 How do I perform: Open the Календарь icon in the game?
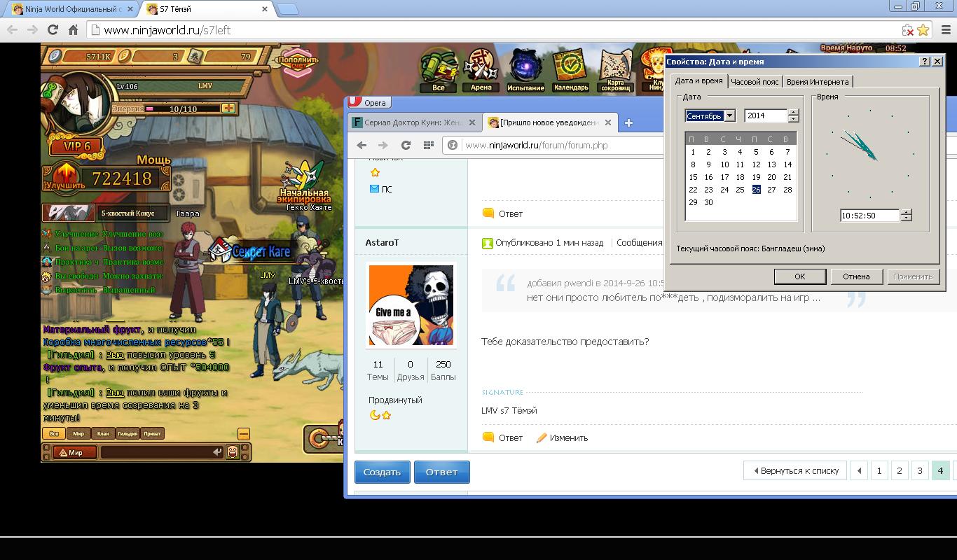tap(571, 69)
